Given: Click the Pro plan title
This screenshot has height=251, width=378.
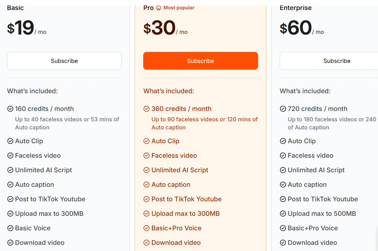Looking at the screenshot, I should tap(148, 8).
